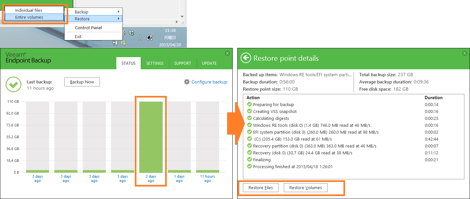Viewport: 470px width, 199px height.
Task: Click the 'Action' column header
Action: click(x=253, y=98)
